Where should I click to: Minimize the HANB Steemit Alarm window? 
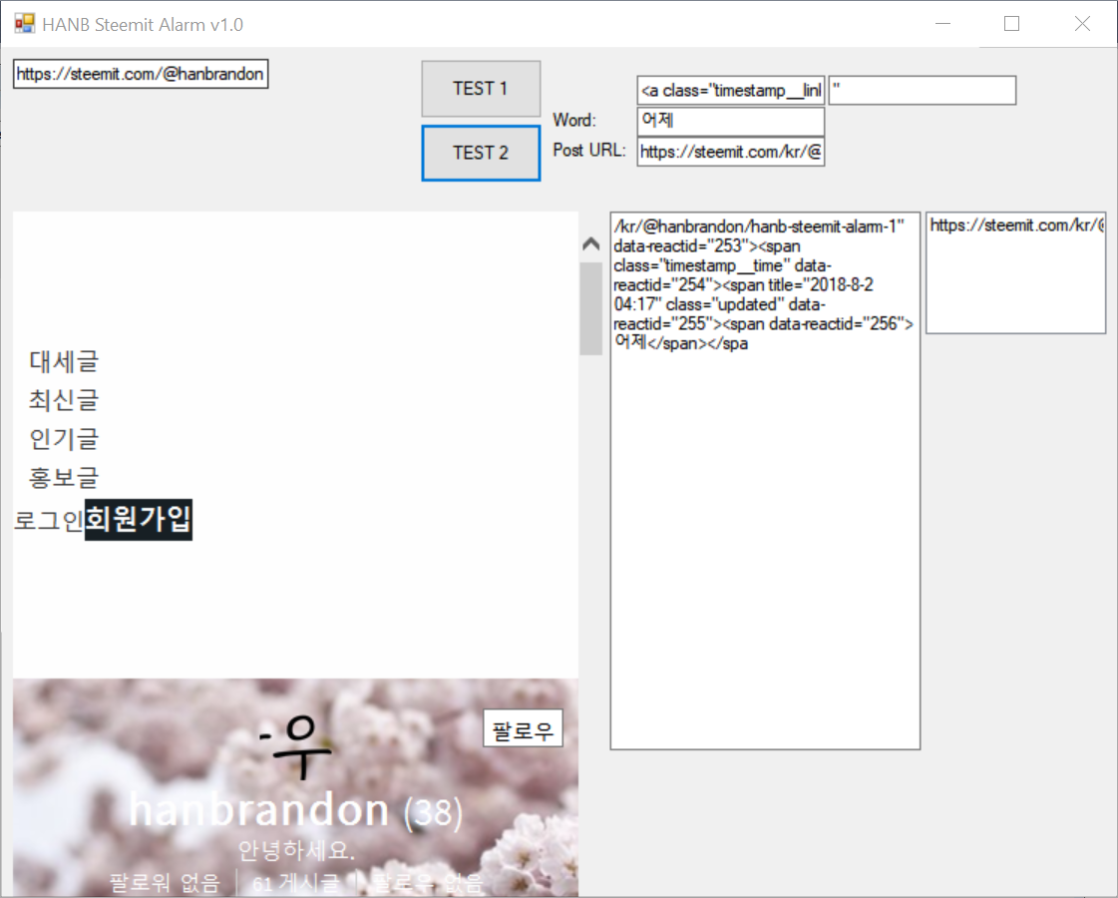point(942,24)
